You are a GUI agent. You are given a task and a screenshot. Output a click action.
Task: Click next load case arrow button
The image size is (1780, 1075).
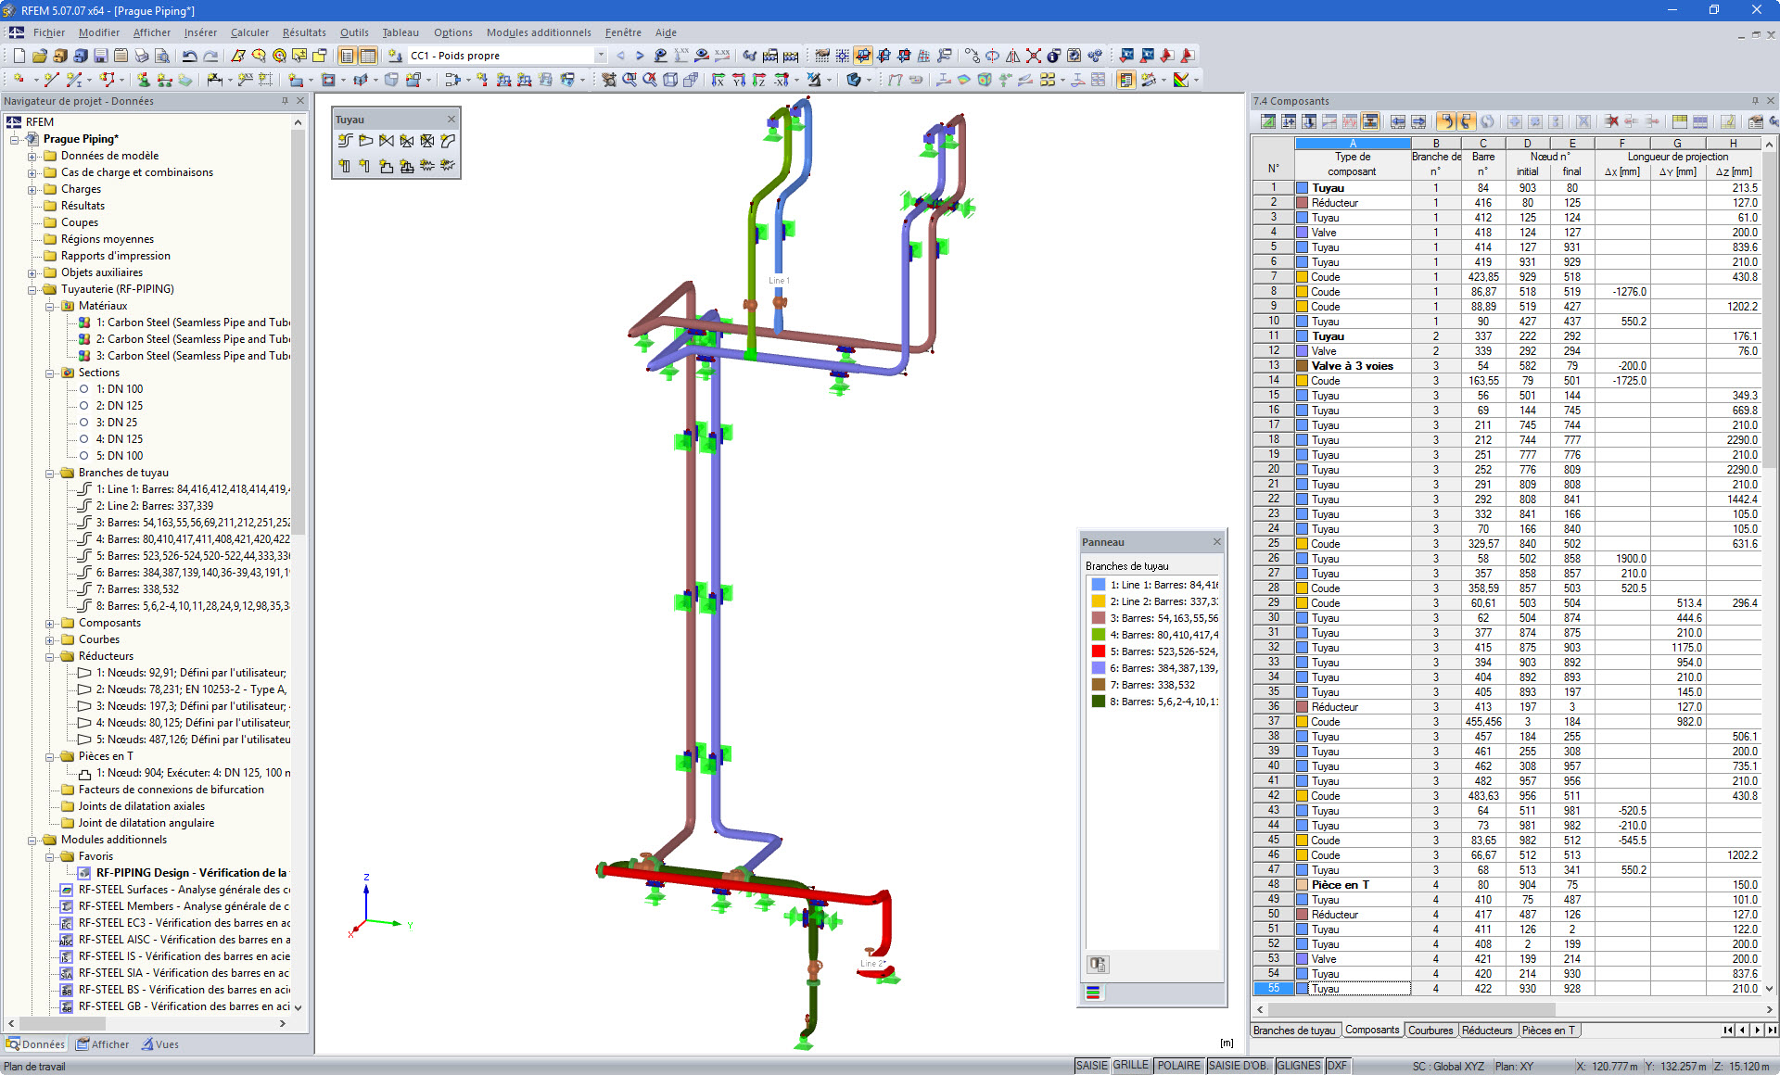click(640, 56)
